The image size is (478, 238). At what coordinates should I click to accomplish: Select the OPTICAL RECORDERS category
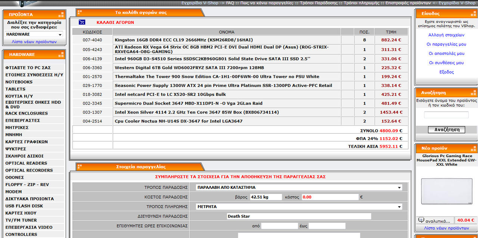29,170
